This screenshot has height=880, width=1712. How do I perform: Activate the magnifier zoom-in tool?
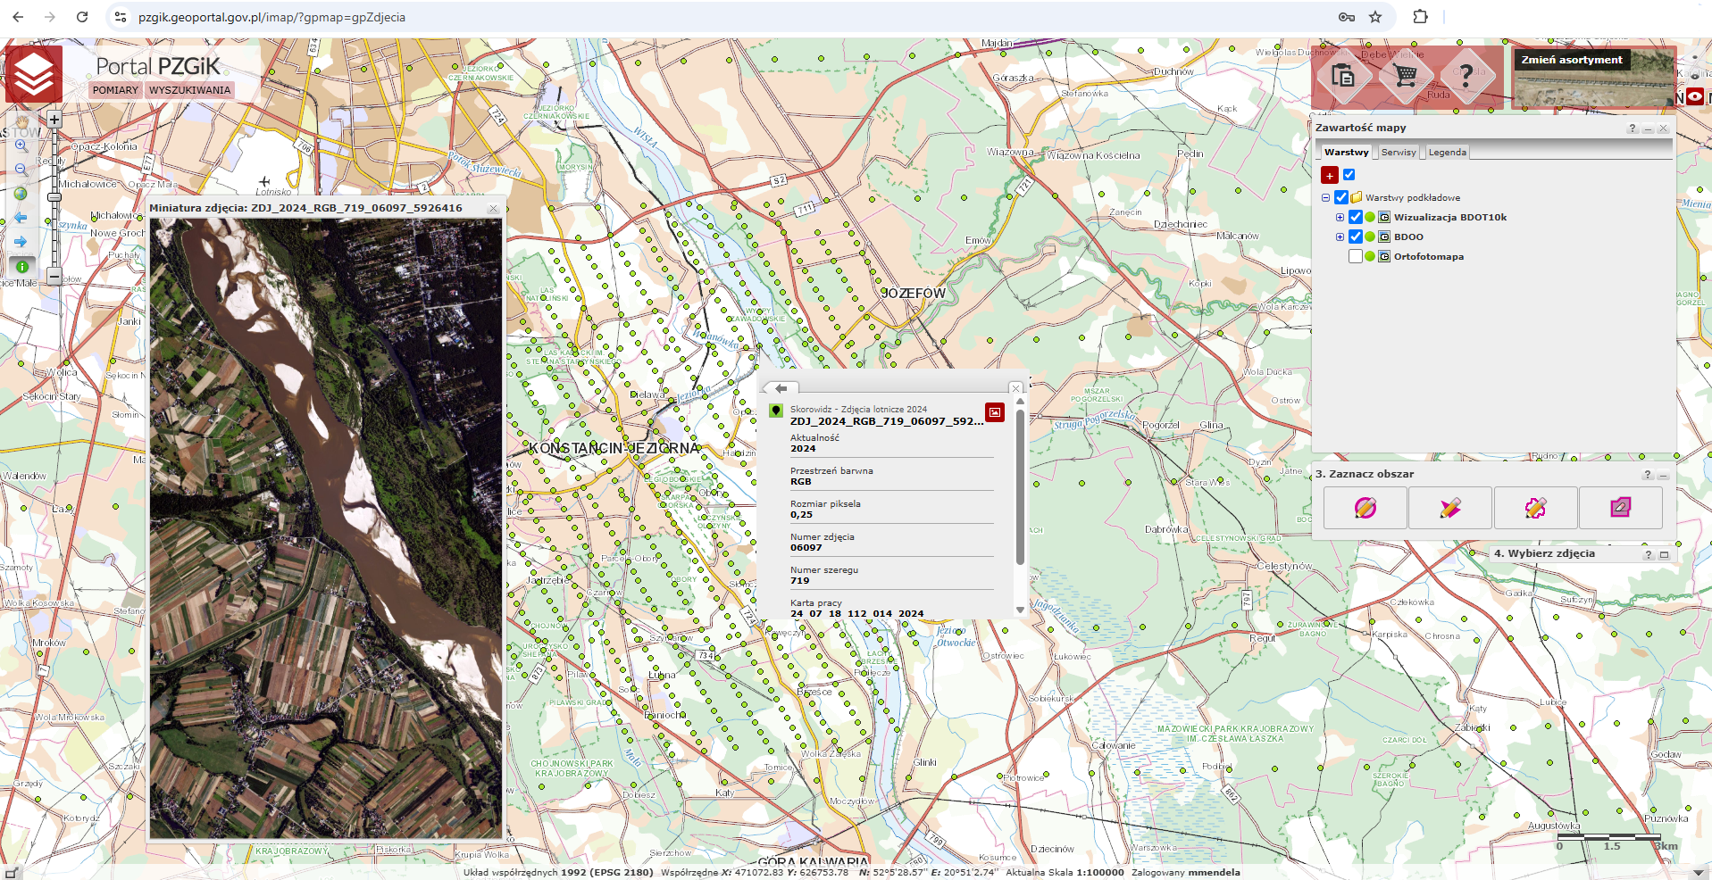21,145
